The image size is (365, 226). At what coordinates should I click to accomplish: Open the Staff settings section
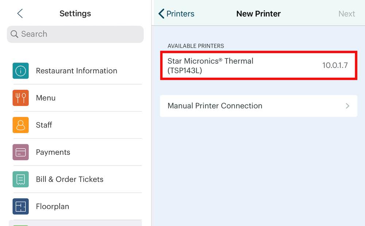(44, 125)
